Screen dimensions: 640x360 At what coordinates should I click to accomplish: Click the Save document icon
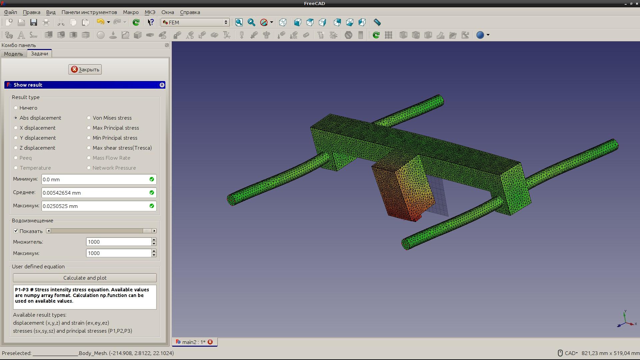(34, 22)
